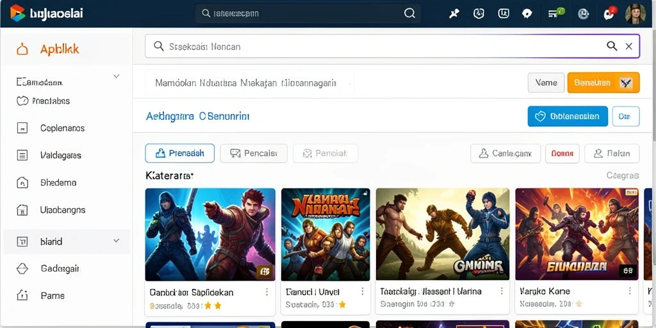
Task: Click the Mamóokan Ndıataha field
Action: 249,83
